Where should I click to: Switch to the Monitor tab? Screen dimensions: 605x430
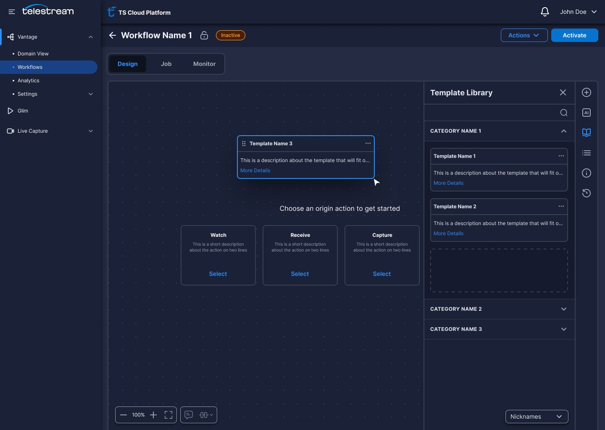204,64
